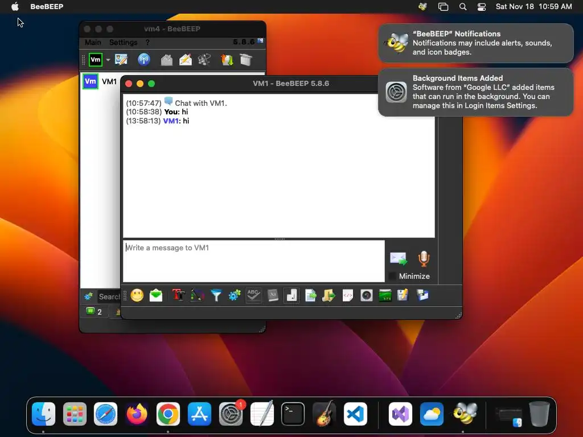Click the envelope-with-pencil icon in main toolbar

[x=185, y=60]
